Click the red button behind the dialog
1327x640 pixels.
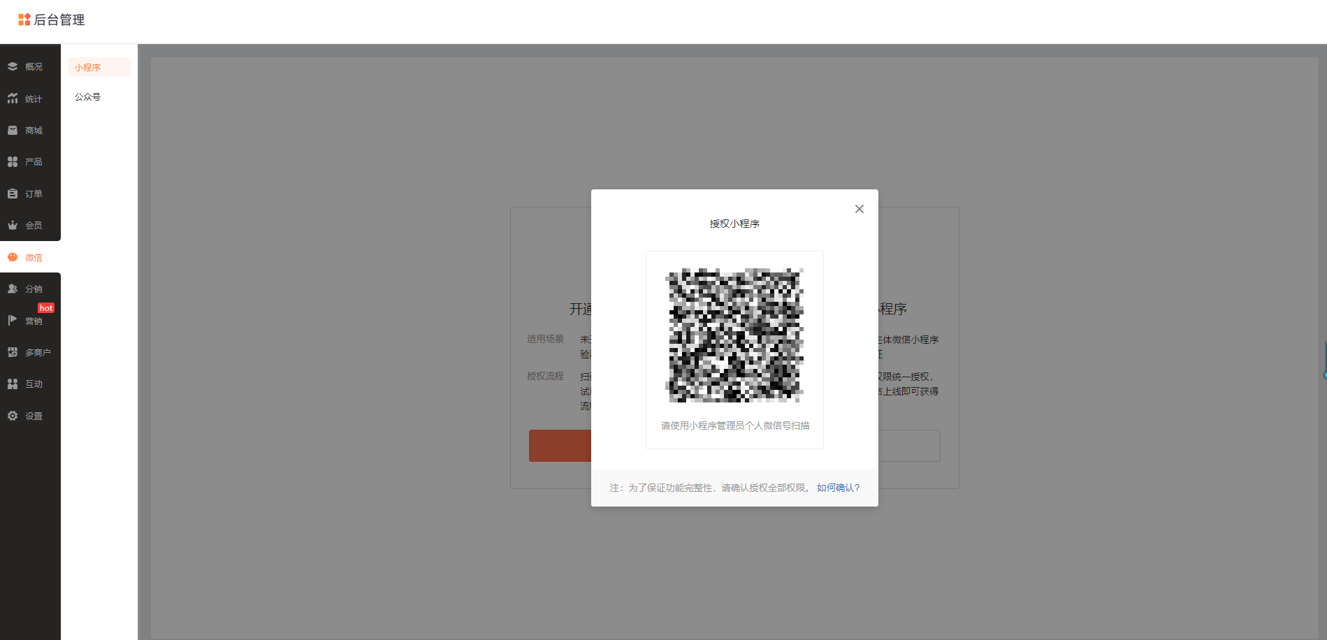pos(560,446)
